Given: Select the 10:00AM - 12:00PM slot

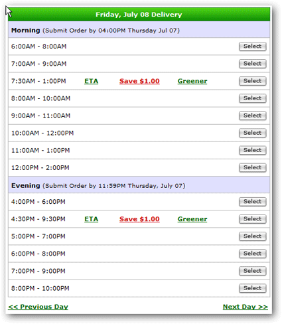Looking at the screenshot, I should [252, 133].
